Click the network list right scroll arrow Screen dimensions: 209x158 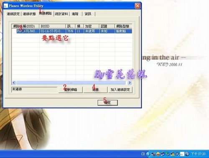tap(130, 83)
